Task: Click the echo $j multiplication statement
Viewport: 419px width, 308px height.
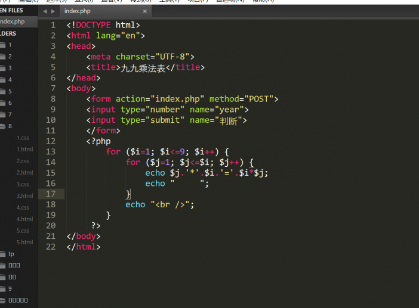Action: coord(207,173)
